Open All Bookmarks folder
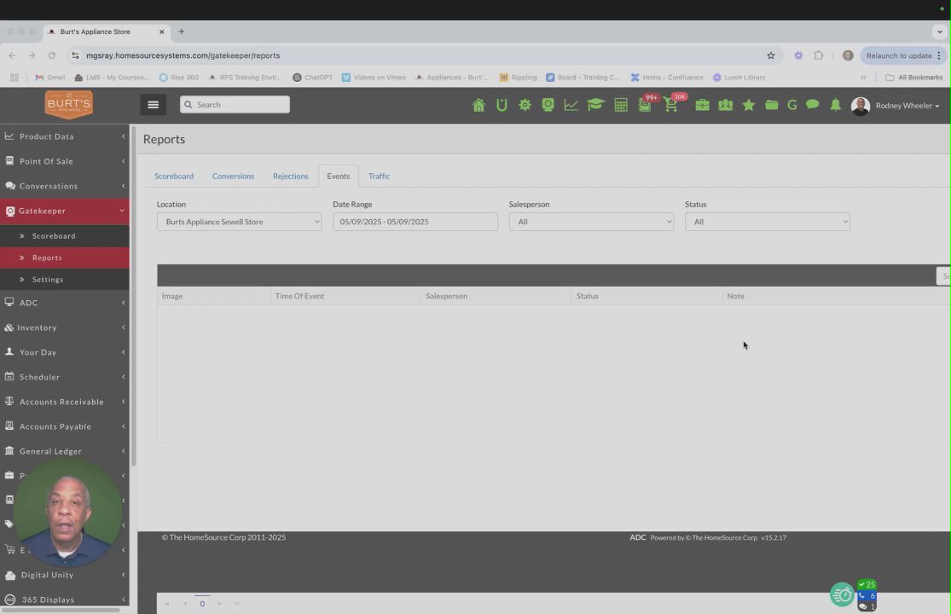The width and height of the screenshot is (951, 614). click(x=914, y=78)
